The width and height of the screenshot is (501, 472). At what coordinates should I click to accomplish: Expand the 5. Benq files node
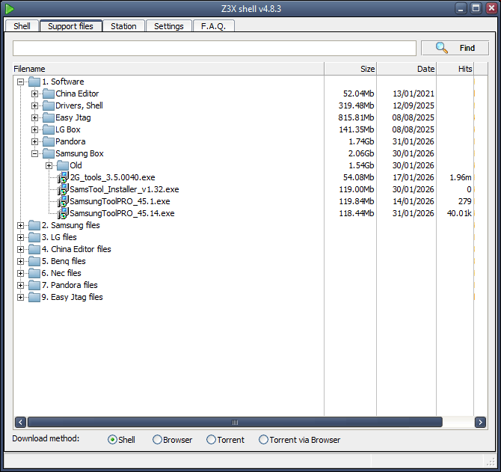coord(20,261)
